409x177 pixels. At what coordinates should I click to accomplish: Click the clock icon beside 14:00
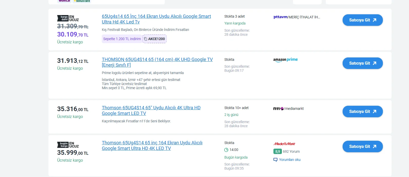(226, 150)
